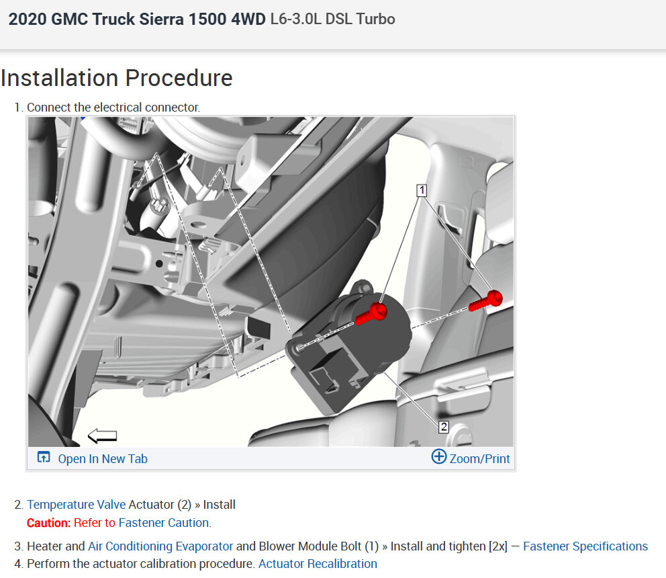The width and height of the screenshot is (666, 578).
Task: Select the 'Installation Procedure' heading
Action: pos(116,78)
